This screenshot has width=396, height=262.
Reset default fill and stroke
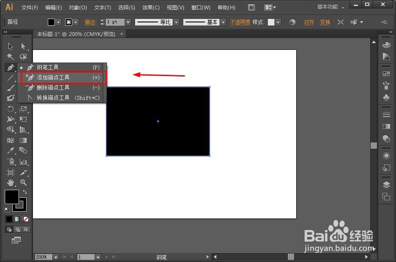[7, 209]
